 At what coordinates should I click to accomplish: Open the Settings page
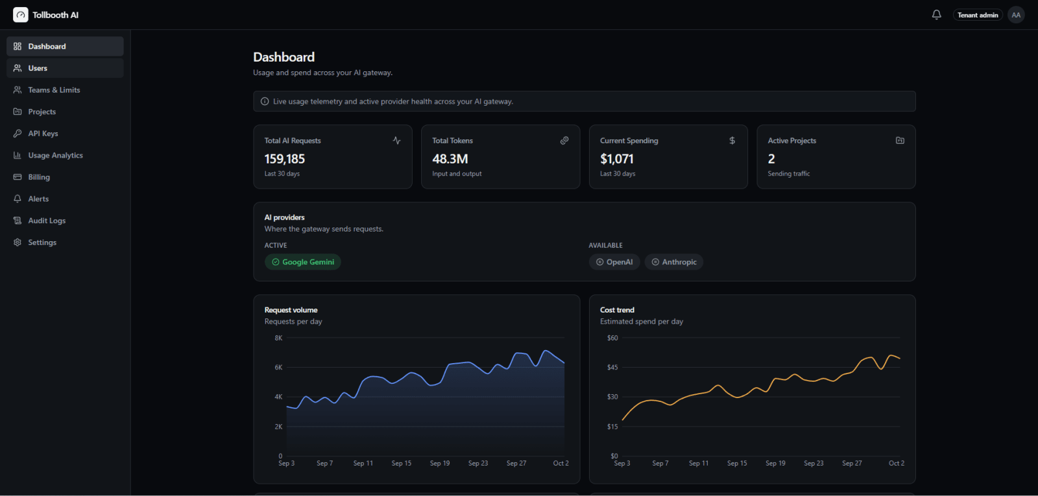pyautogui.click(x=65, y=242)
